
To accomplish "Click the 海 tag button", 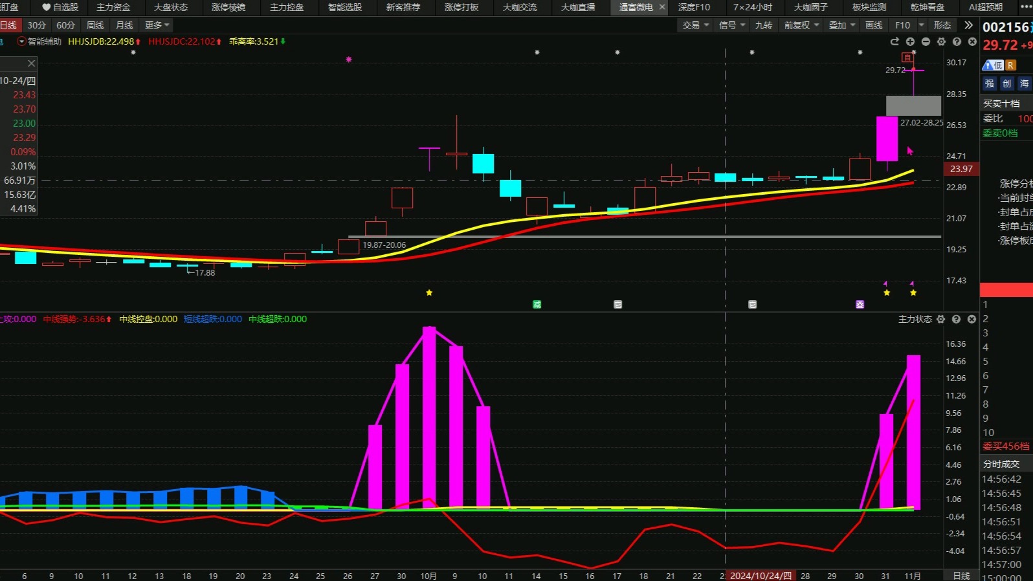I will pyautogui.click(x=1024, y=83).
